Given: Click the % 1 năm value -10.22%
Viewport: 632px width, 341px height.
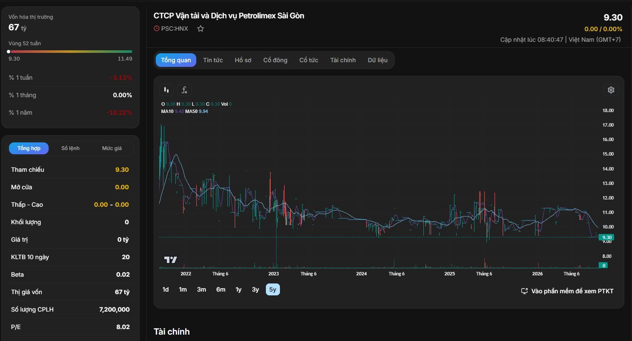Looking at the screenshot, I should click(x=119, y=113).
